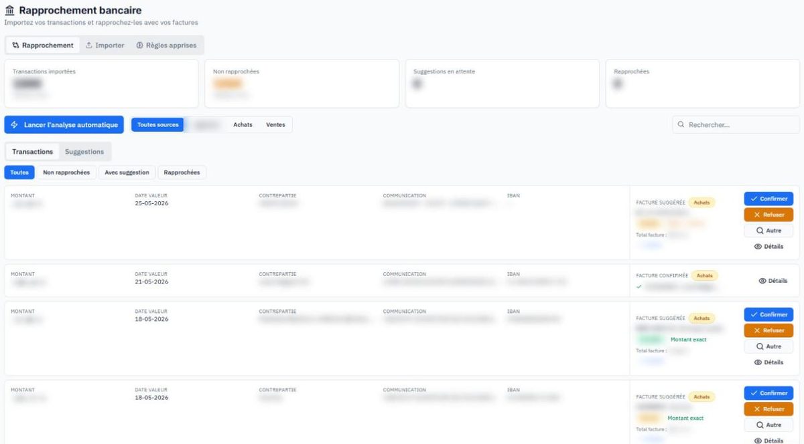Filter the list by Non rapprochées
804x444 pixels.
[66, 173]
